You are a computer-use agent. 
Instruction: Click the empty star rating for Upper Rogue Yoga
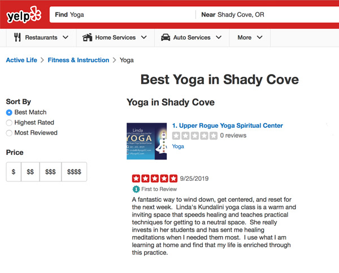194,136
